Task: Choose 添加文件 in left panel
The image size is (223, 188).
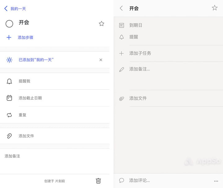Action: [x=26, y=136]
